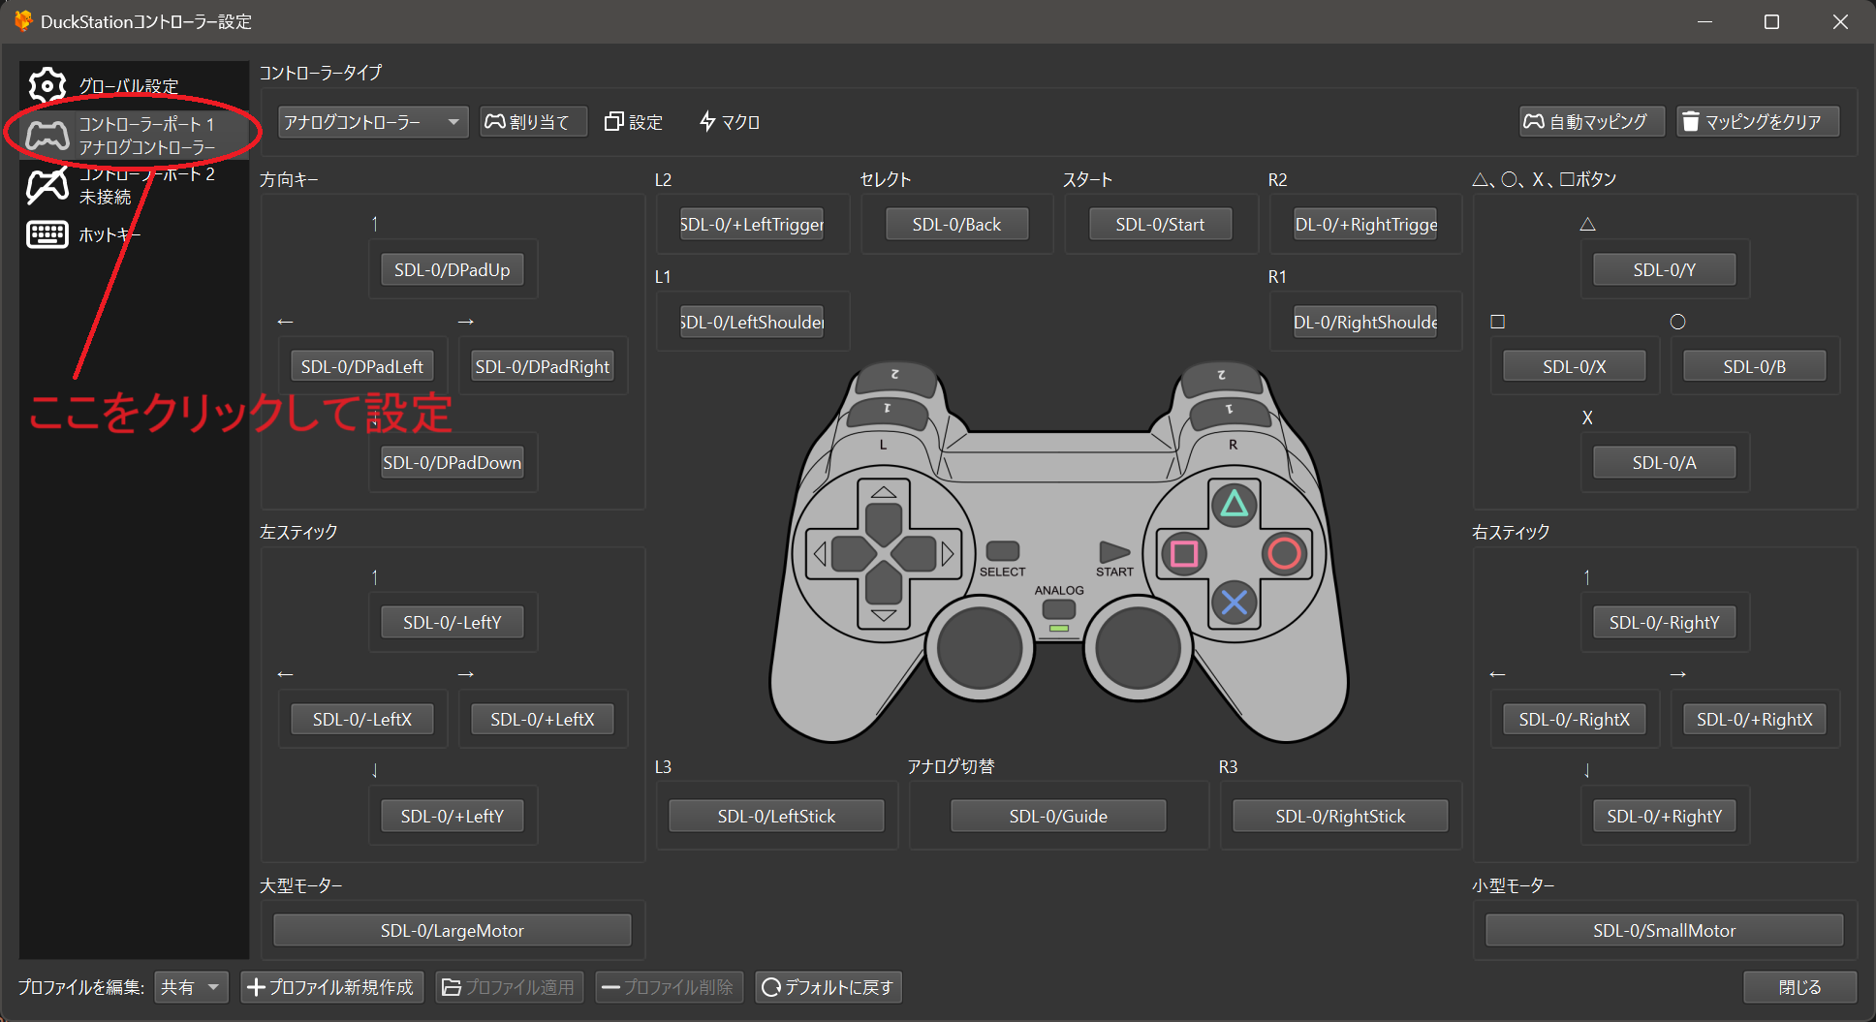This screenshot has width=1876, height=1022.
Task: Click the 閉じる button
Action: (1800, 987)
